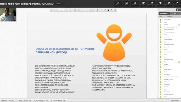Open participant panel settings gear

177,10
